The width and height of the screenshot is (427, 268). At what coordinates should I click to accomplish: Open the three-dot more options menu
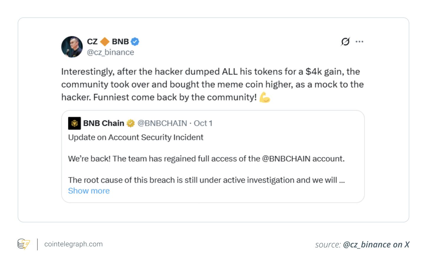359,41
